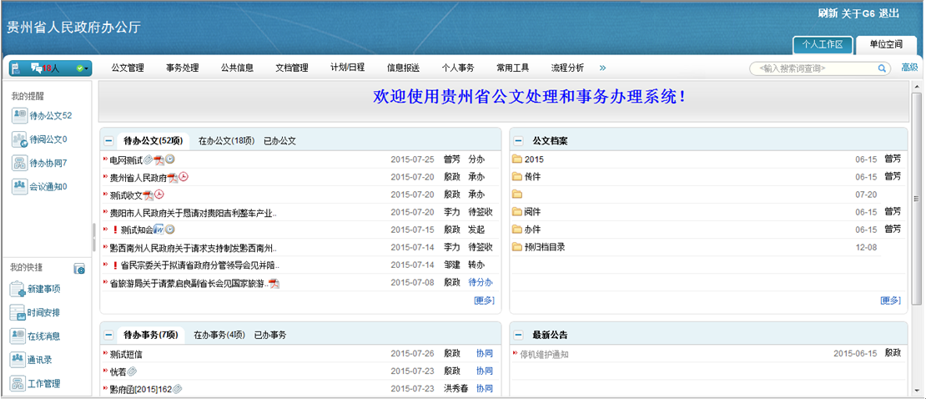Collapse the 待办公文 panel
This screenshot has height=399, width=926.
click(x=109, y=141)
